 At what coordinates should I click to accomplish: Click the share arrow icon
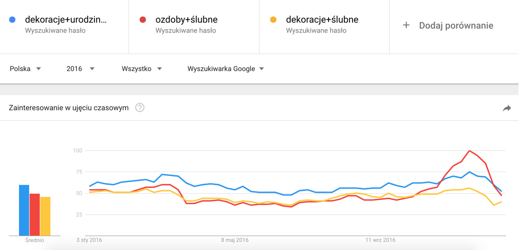tap(507, 108)
